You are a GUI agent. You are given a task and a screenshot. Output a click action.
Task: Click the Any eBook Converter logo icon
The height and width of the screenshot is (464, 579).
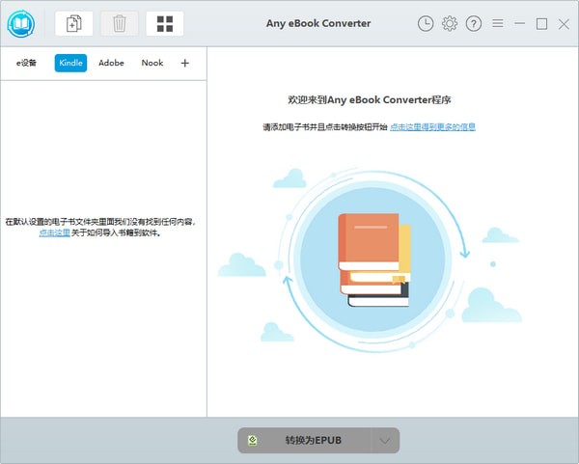click(x=20, y=23)
